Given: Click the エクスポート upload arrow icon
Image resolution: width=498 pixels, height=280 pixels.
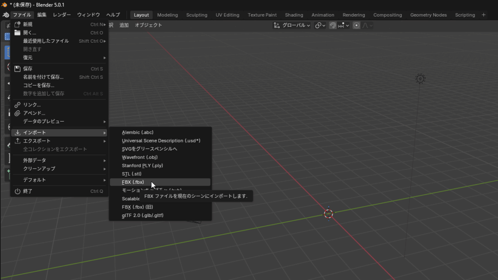Looking at the screenshot, I should 18,141.
